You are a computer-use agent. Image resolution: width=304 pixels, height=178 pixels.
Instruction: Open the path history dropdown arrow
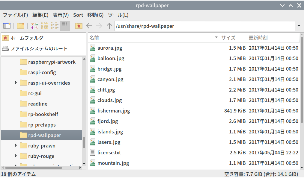click(x=299, y=26)
